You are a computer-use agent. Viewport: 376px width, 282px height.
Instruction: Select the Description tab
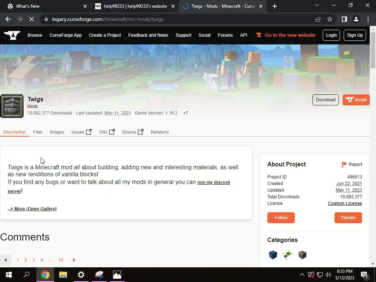pos(15,132)
